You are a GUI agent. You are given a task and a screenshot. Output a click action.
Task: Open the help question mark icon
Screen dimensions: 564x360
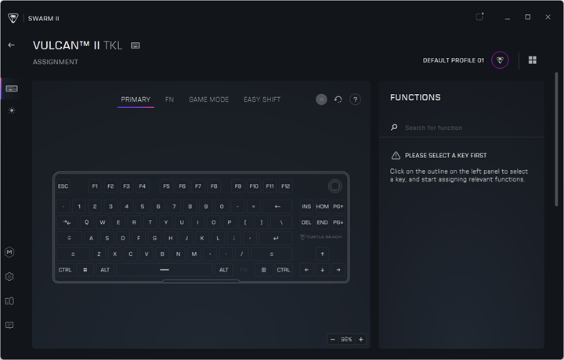coord(355,100)
